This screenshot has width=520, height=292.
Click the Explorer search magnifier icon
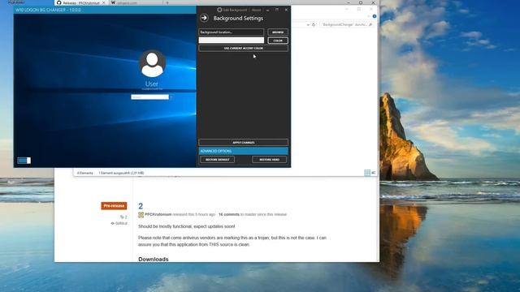[370, 24]
